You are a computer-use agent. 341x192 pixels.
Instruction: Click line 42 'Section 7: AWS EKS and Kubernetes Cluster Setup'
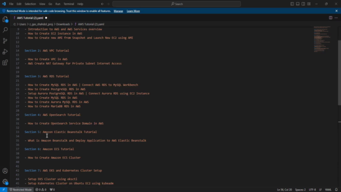coord(63,171)
